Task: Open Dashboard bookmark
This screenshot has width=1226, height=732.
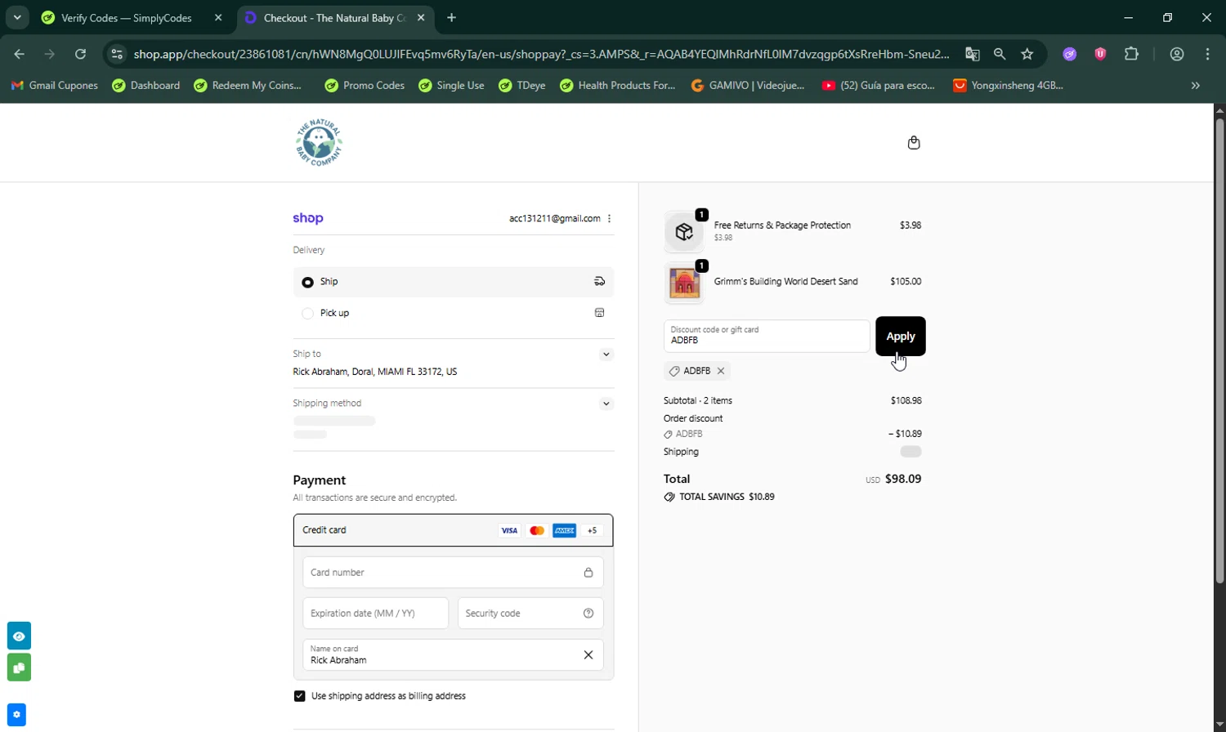Action: (146, 85)
